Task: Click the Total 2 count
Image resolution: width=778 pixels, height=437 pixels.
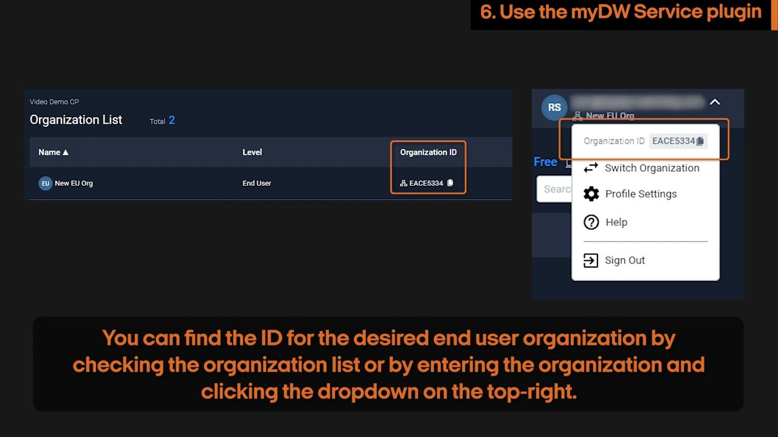Action: (162, 121)
